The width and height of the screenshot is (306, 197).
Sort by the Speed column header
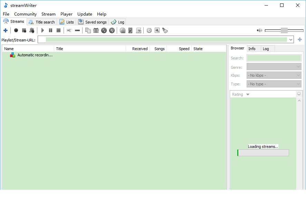point(179,49)
